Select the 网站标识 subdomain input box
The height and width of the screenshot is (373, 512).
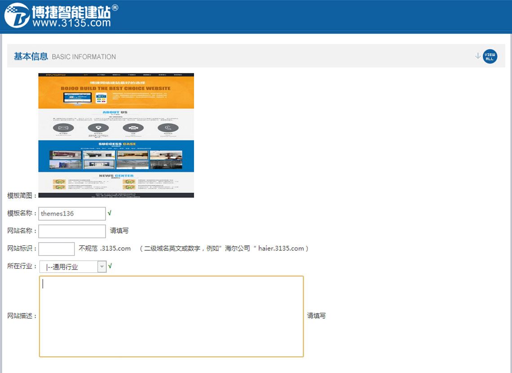57,249
